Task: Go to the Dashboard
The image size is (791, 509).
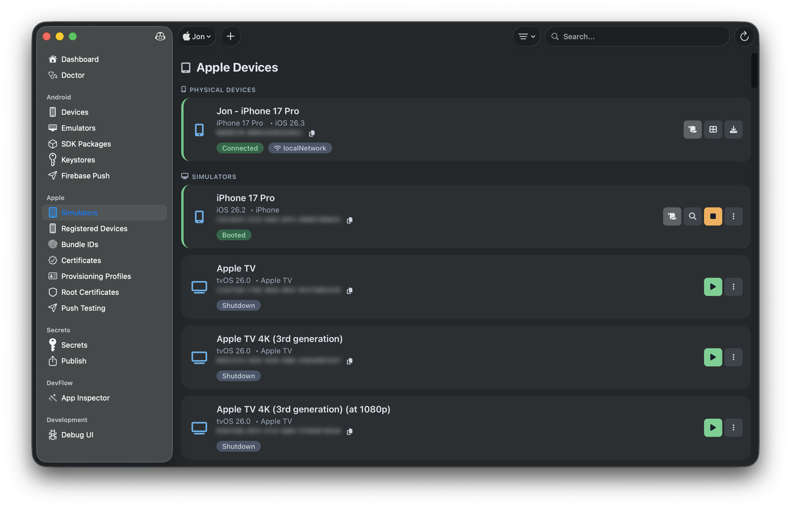Action: point(80,59)
